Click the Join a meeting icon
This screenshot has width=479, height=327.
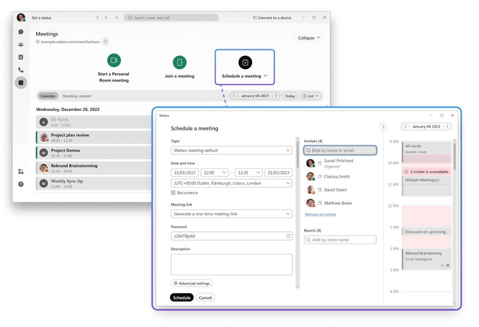(x=180, y=63)
